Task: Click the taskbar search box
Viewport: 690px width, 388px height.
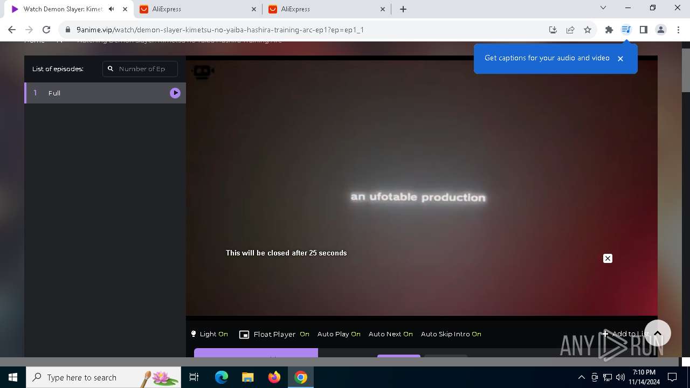Action: (x=103, y=377)
